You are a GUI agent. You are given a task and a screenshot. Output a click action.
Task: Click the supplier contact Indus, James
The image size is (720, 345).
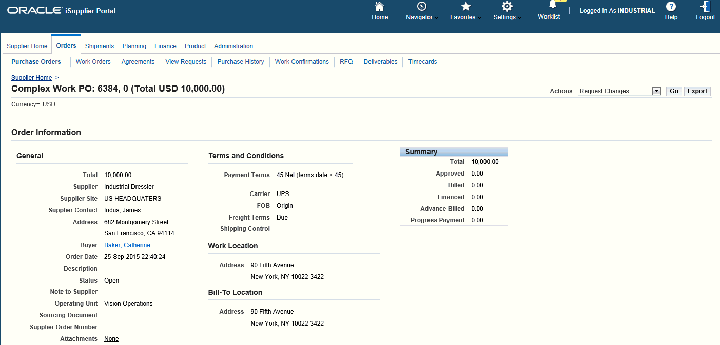pyautogui.click(x=123, y=210)
